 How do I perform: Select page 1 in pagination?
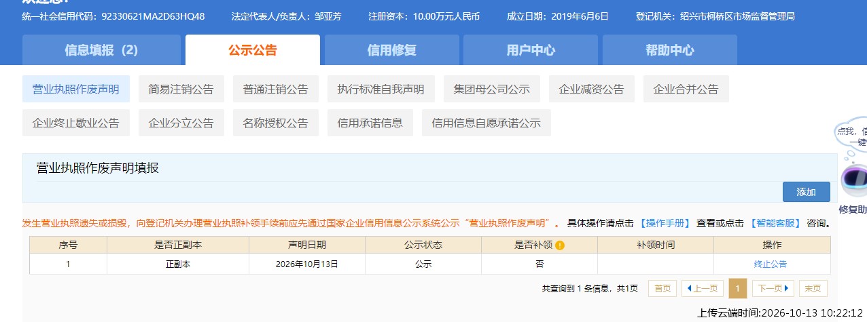pyautogui.click(x=737, y=289)
